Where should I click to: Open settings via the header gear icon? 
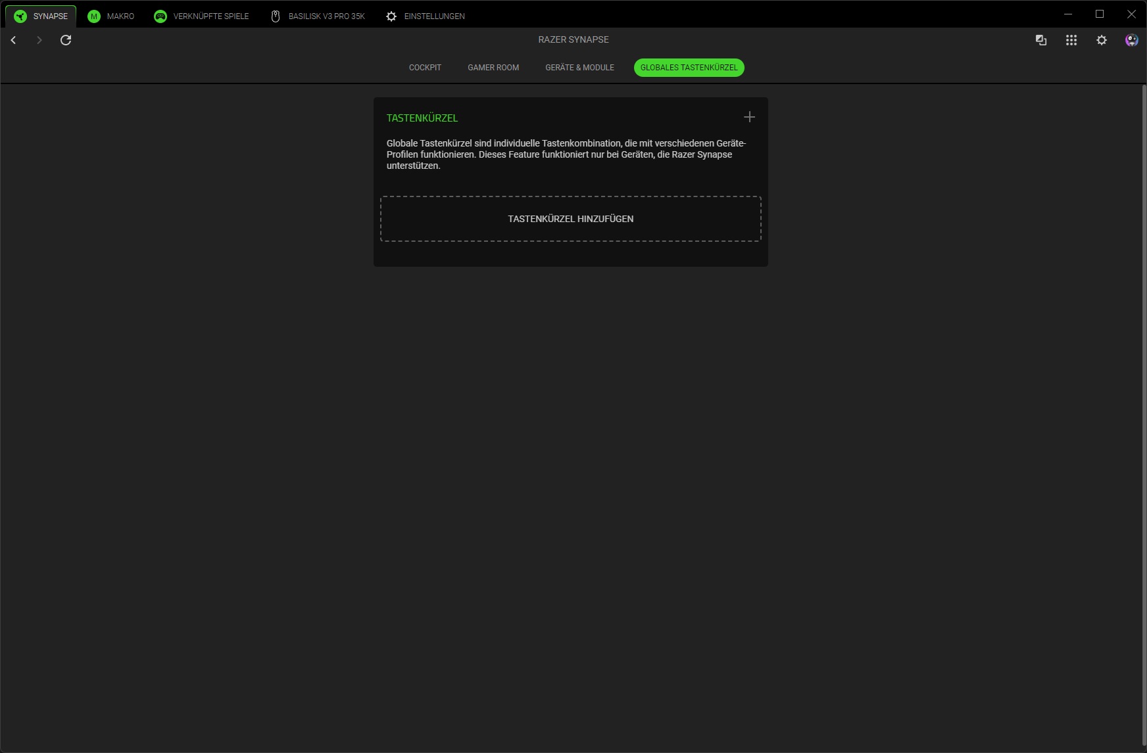[1101, 40]
